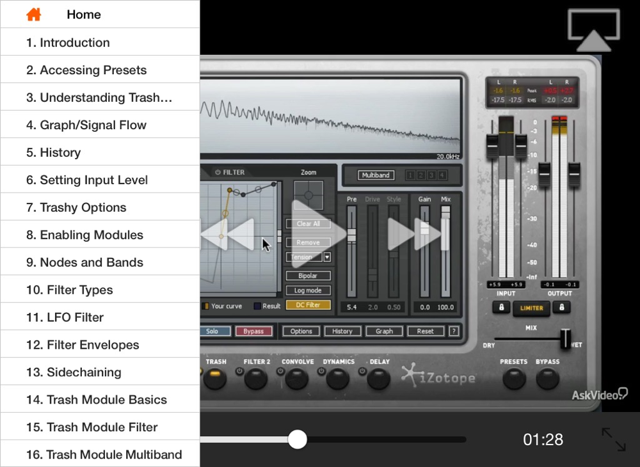Open chapter 15. Trash Module Filter

click(x=100, y=427)
